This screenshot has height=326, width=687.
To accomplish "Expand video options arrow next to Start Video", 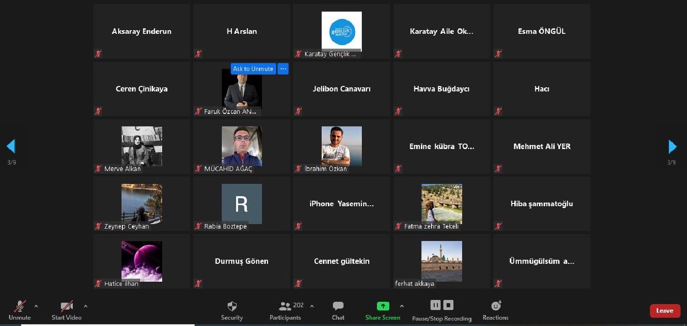I will [85, 306].
